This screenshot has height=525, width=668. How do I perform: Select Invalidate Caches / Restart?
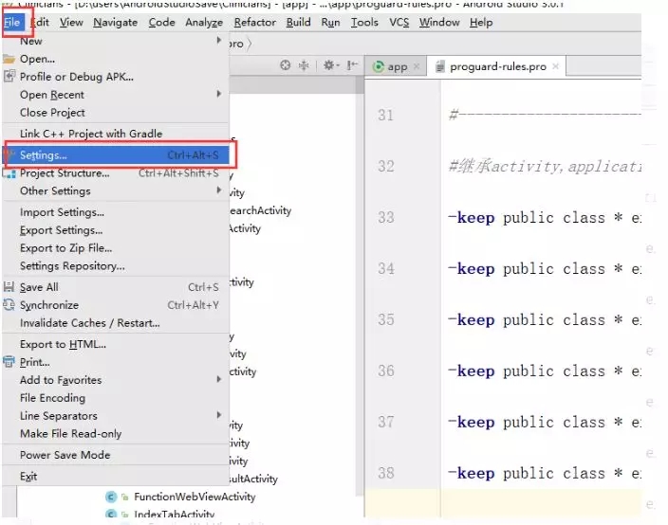point(89,323)
